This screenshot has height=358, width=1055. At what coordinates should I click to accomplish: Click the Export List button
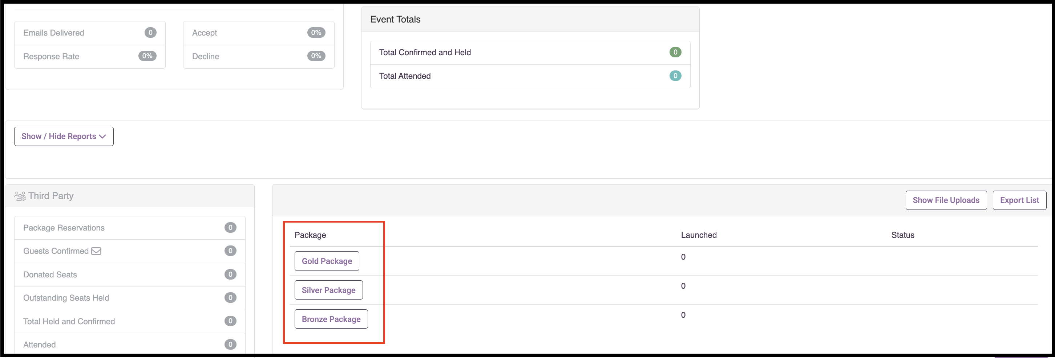click(x=1019, y=200)
